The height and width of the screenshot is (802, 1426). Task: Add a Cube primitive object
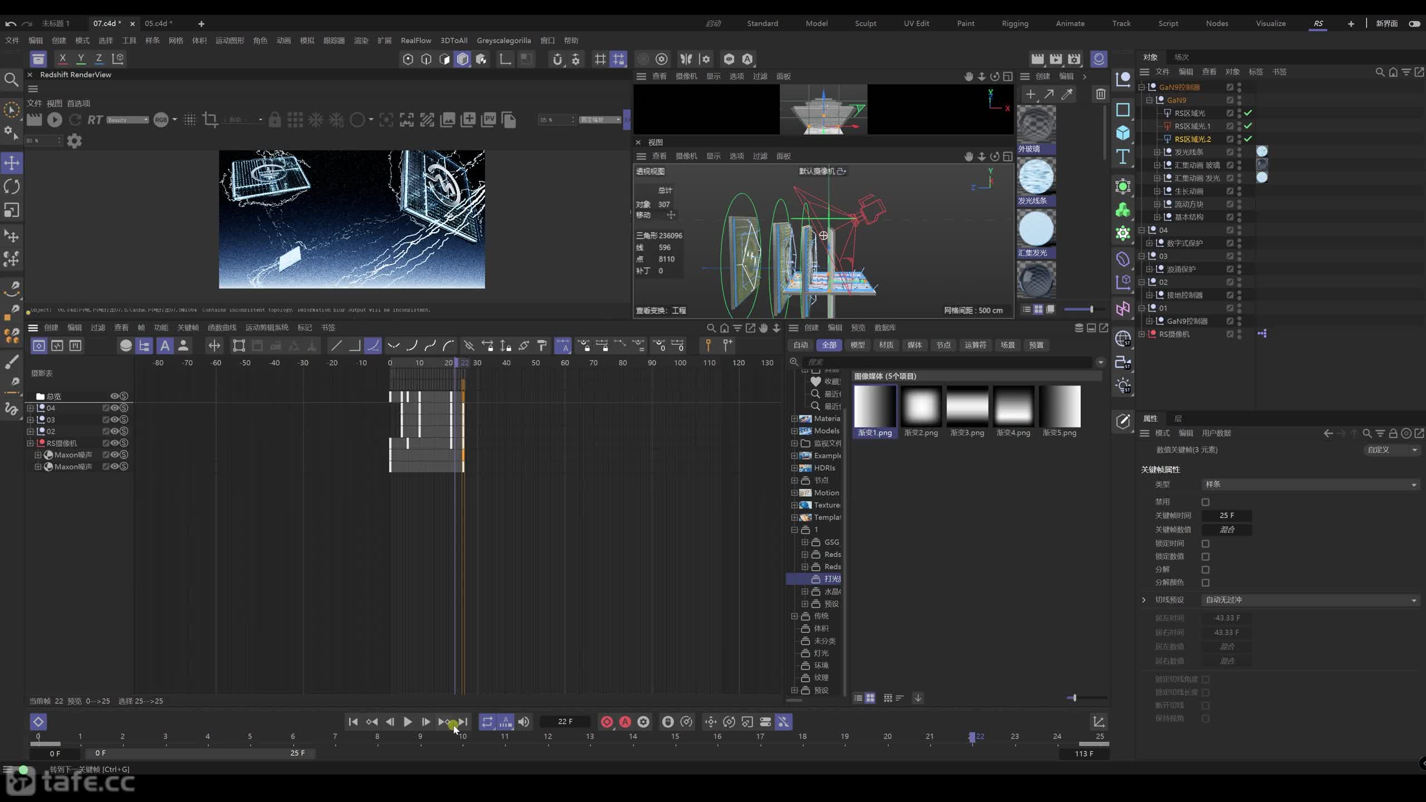1123,133
